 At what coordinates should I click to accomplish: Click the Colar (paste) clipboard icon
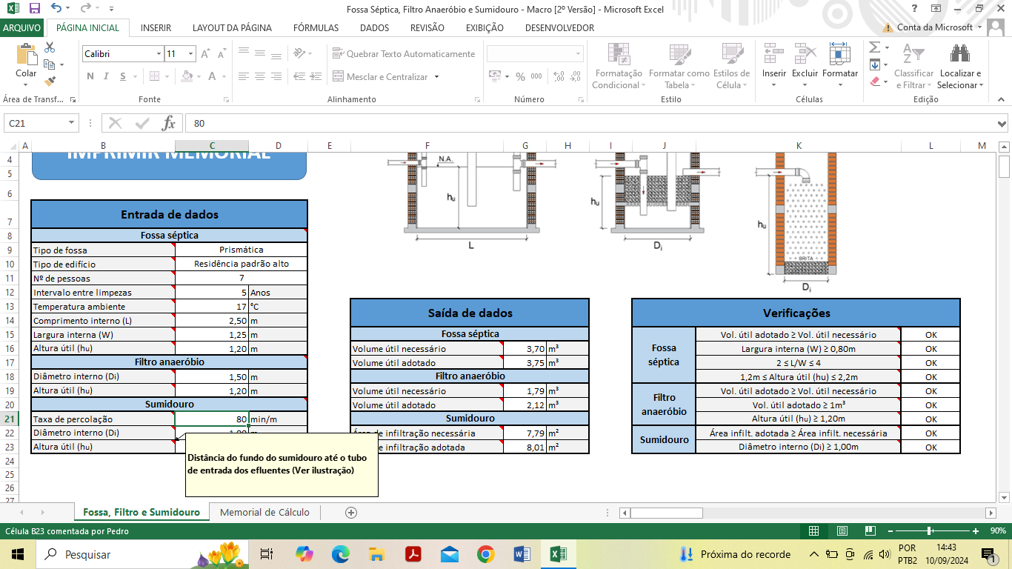[x=26, y=56]
